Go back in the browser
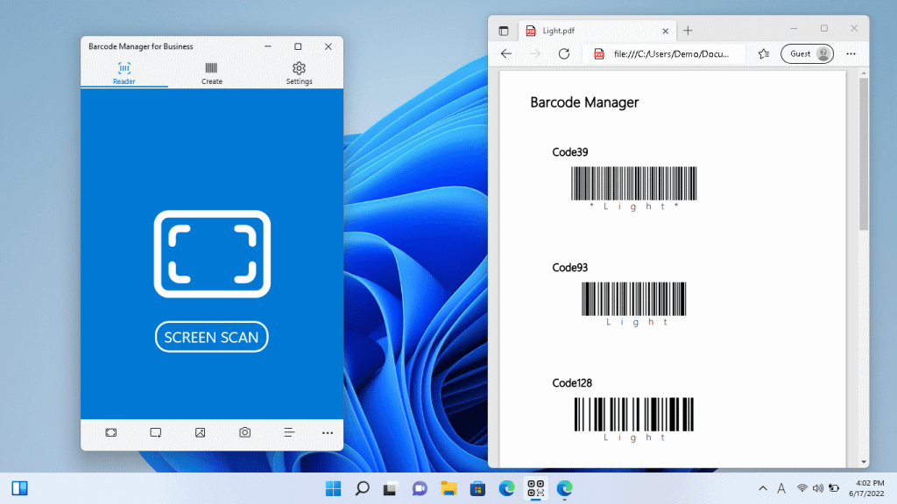This screenshot has width=897, height=504. point(505,53)
